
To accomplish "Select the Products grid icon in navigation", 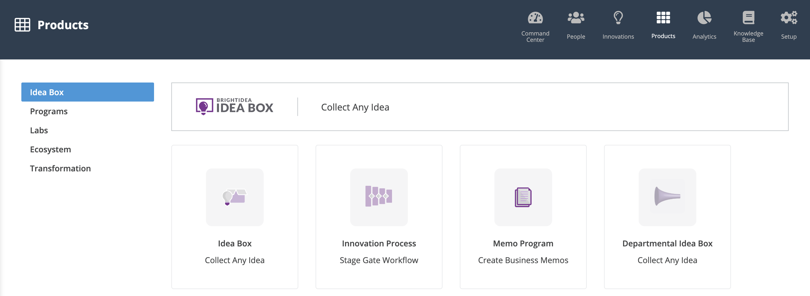I will (663, 18).
